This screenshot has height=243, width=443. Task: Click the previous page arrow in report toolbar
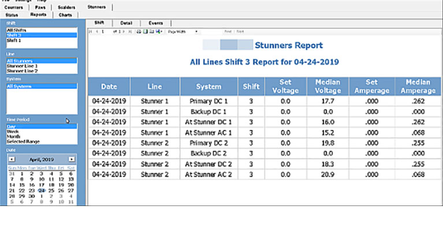pyautogui.click(x=96, y=32)
